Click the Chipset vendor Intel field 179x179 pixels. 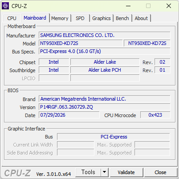click(x=54, y=62)
